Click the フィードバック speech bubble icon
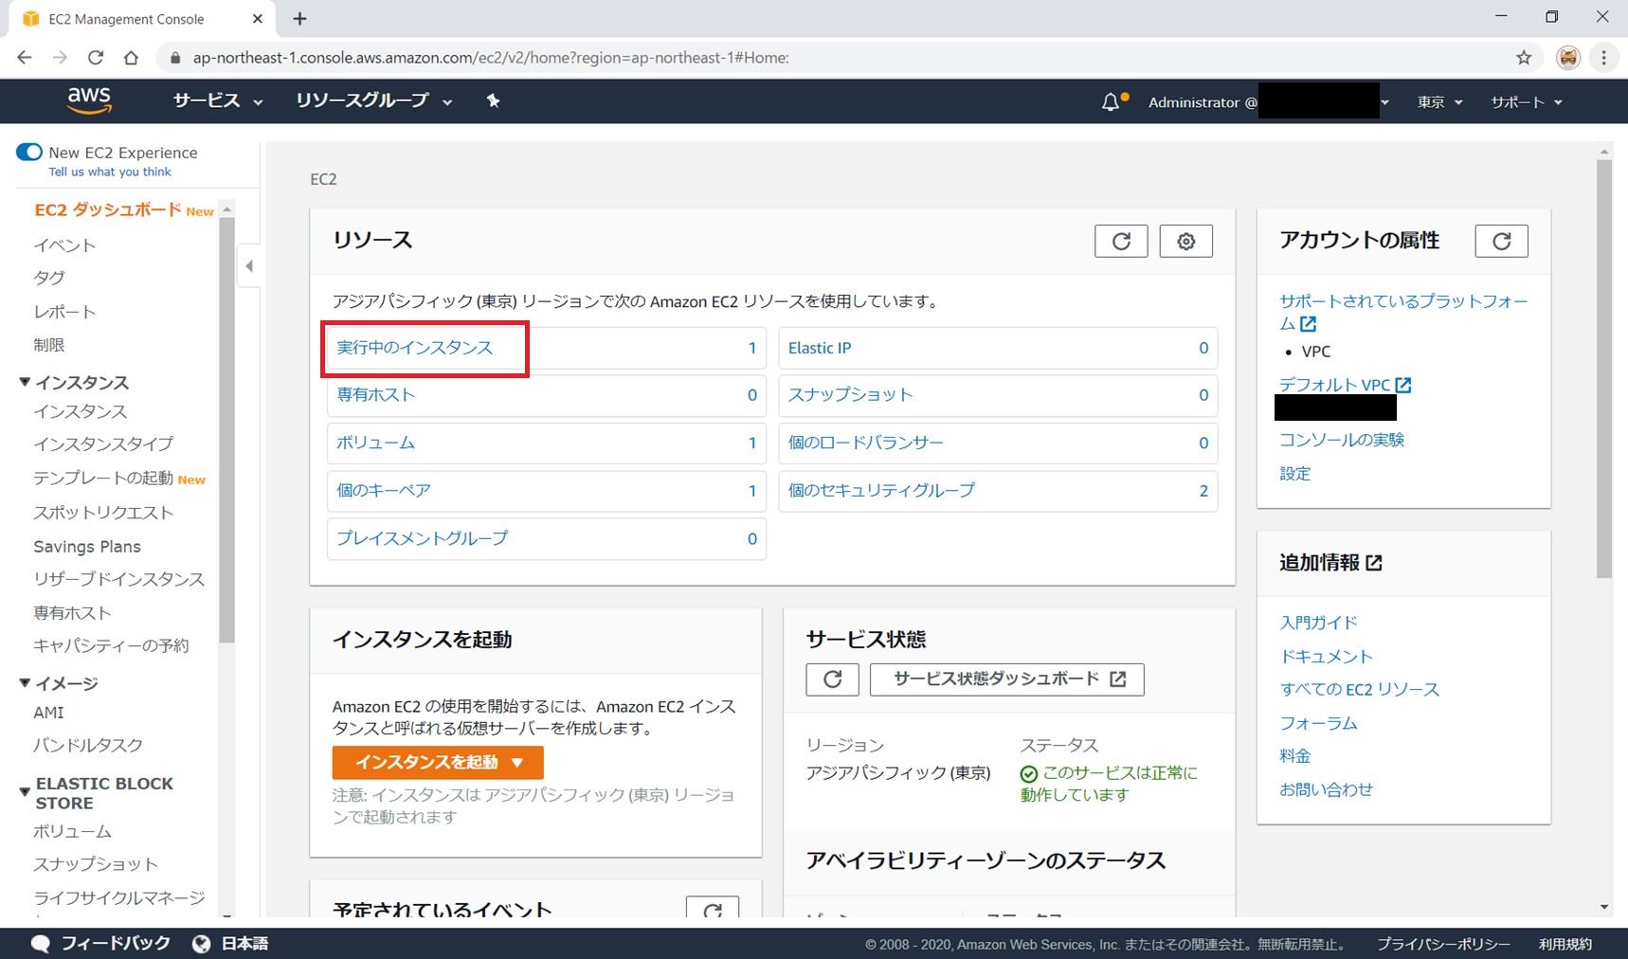 (x=41, y=944)
